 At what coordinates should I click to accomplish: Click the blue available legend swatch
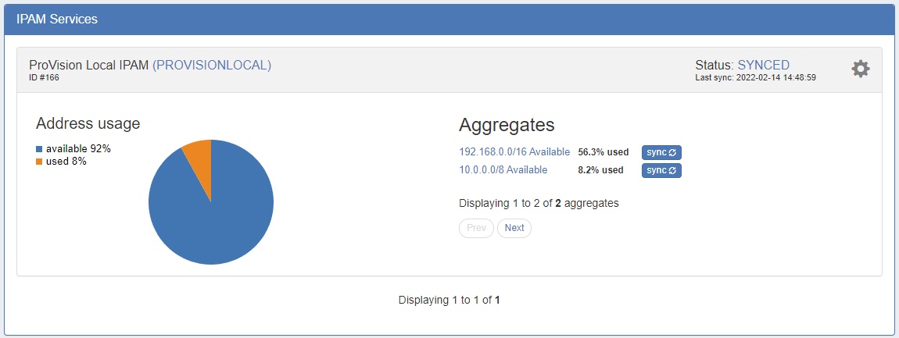click(x=39, y=149)
